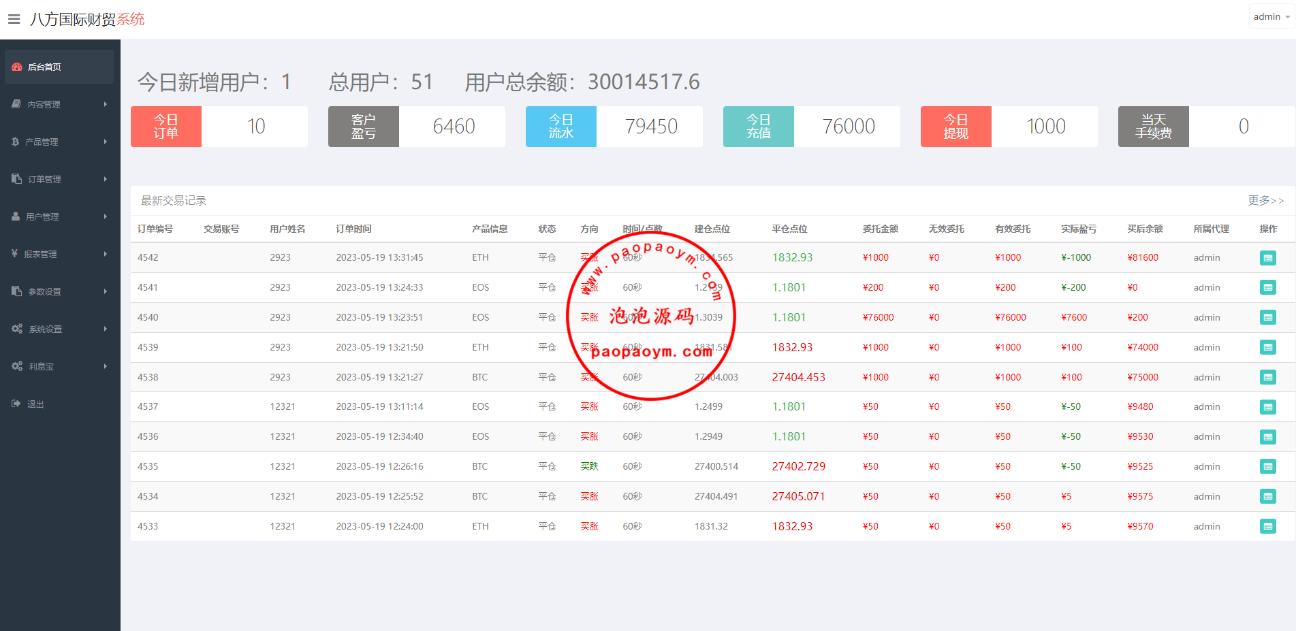Viewport: 1296px width, 631px height.
Task: Expand the 订单管理 sidebar section
Action: [x=59, y=179]
